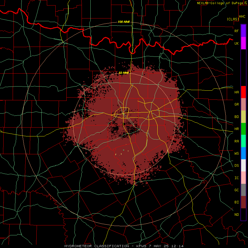Click the HHC product label
Screen dimensions: 248x248
[242, 17]
